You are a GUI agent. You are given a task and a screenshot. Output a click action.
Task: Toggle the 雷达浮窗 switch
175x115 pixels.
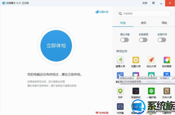pyautogui.click(x=125, y=40)
